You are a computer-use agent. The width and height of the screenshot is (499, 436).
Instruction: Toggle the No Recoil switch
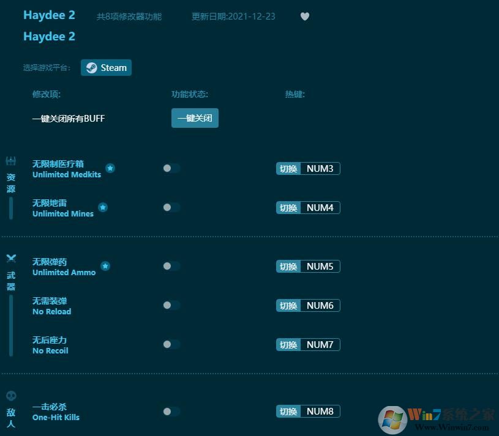[171, 344]
